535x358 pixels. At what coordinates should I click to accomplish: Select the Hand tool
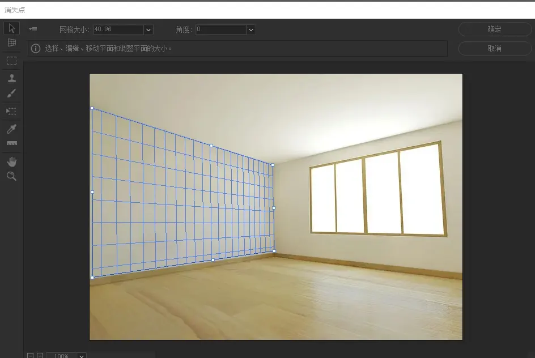click(x=11, y=162)
